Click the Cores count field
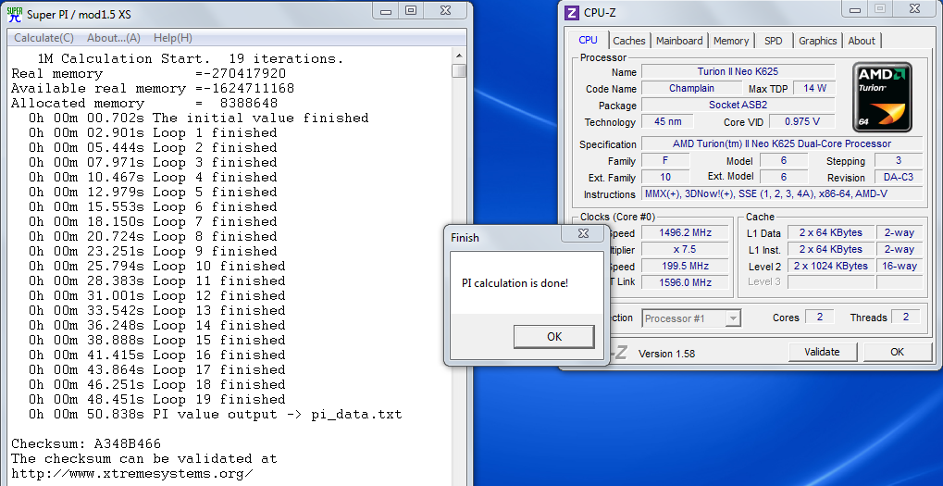 click(x=820, y=317)
